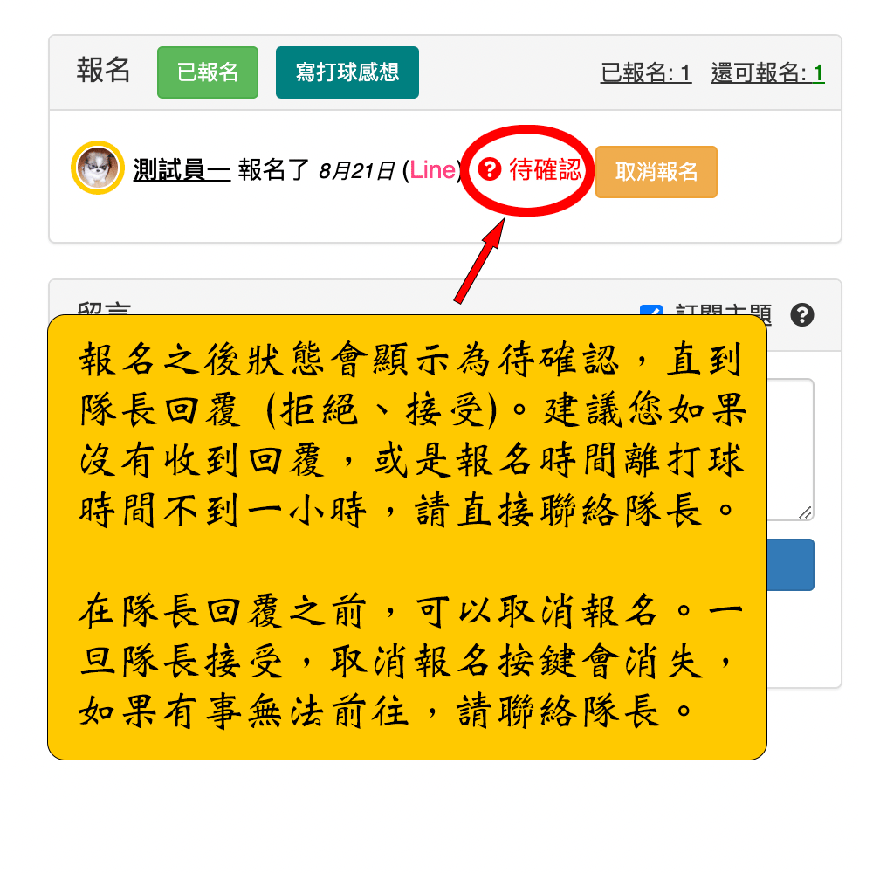873x873 pixels.
Task: Open 寫打球感想 to write a review
Action: click(x=347, y=72)
